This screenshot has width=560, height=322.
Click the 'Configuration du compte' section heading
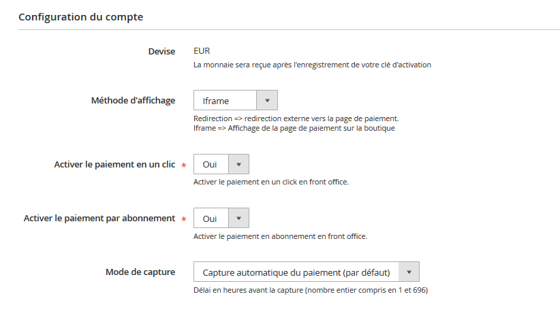click(x=80, y=17)
